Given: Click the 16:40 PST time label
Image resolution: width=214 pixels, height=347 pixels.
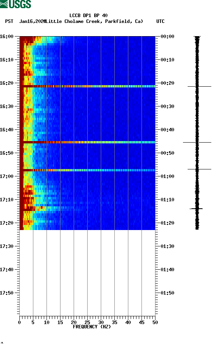Looking at the screenshot, I should [7, 130].
